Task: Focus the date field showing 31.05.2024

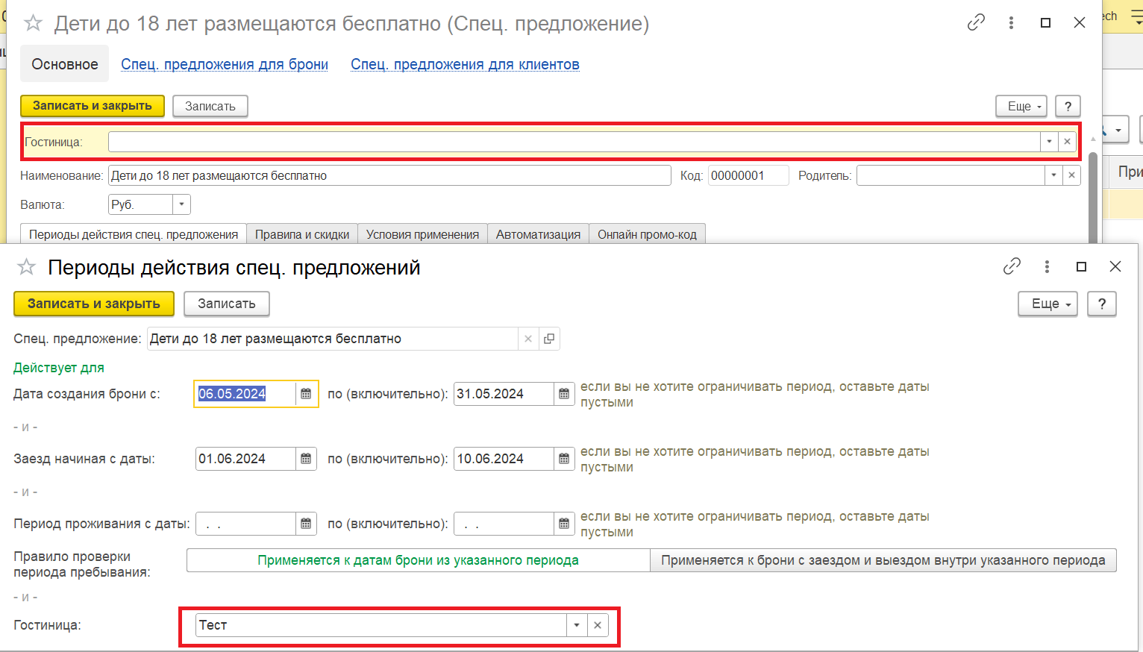Action: click(504, 394)
